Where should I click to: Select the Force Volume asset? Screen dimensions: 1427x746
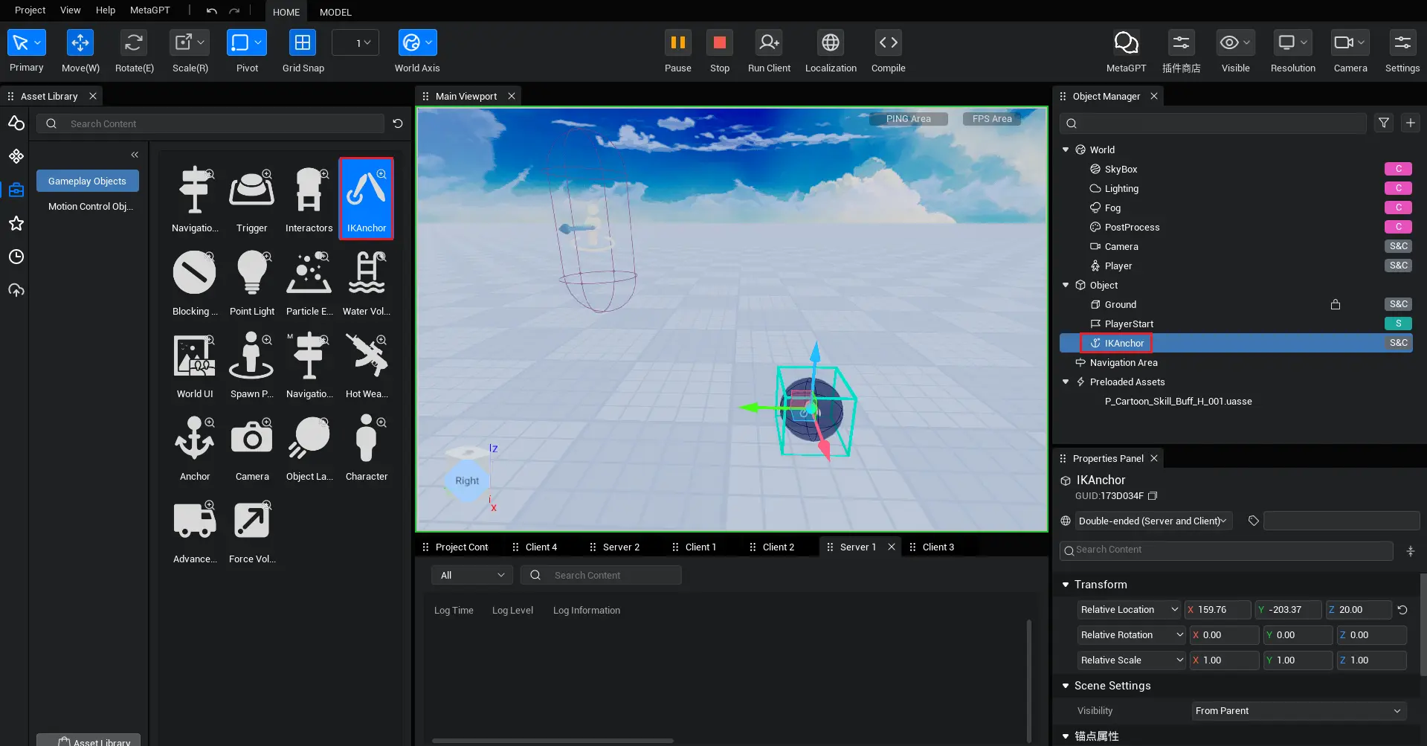coord(251,530)
